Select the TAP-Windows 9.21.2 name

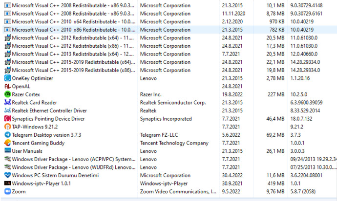tap(35, 127)
